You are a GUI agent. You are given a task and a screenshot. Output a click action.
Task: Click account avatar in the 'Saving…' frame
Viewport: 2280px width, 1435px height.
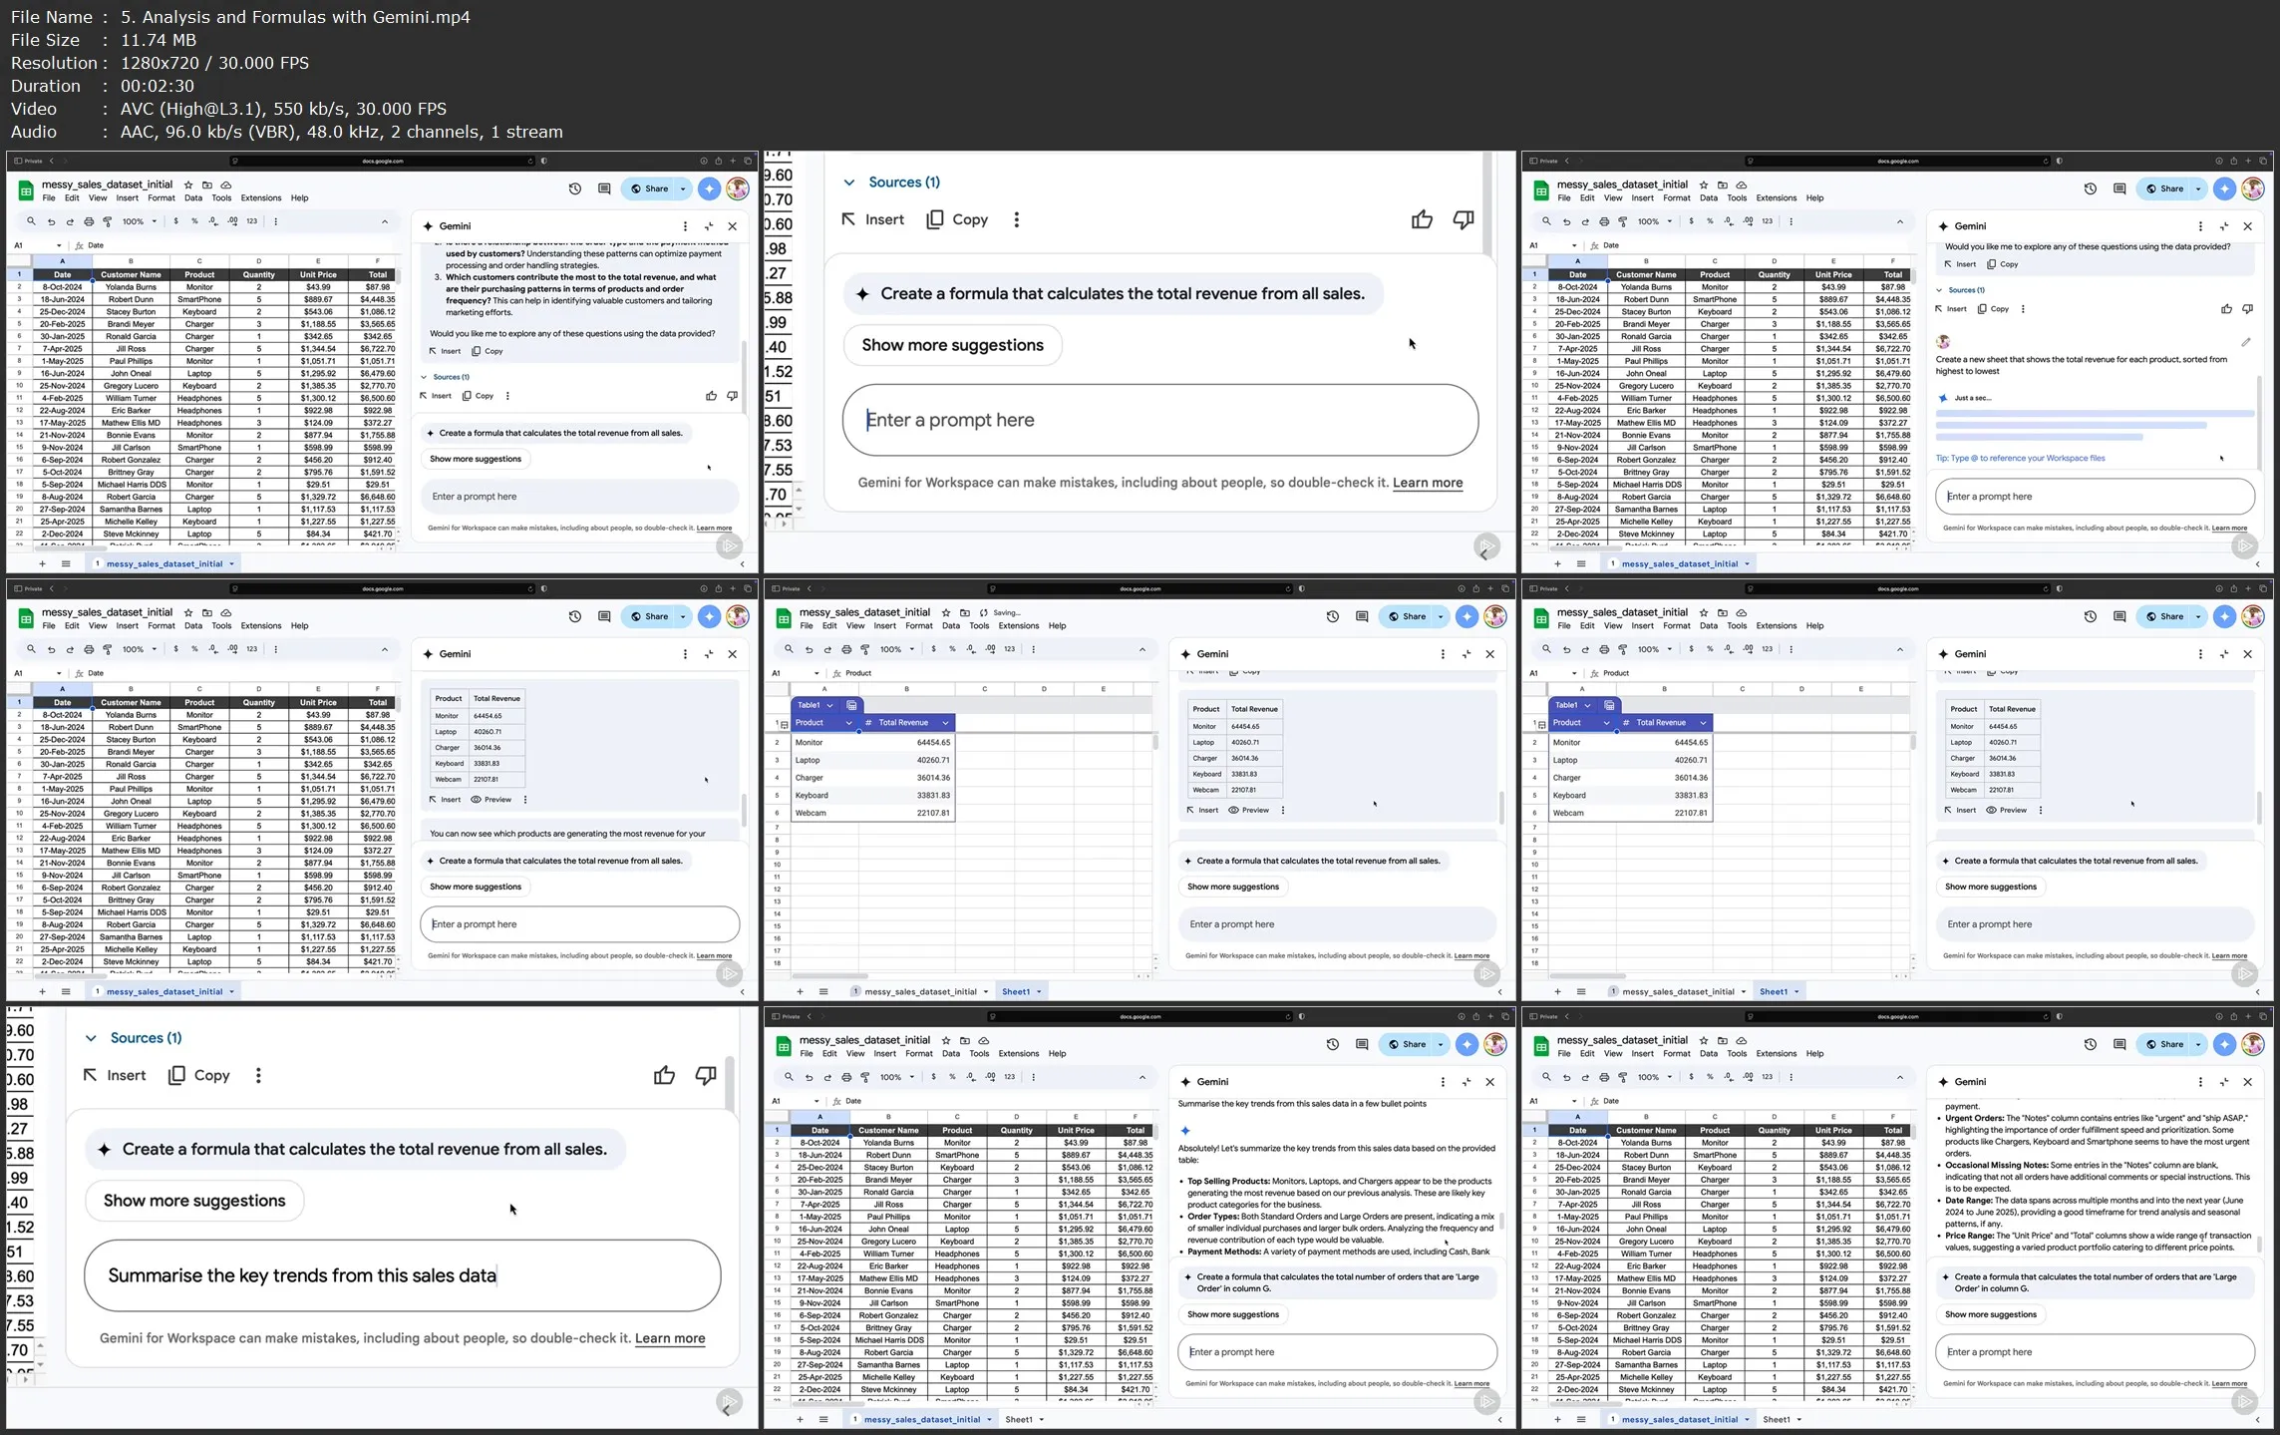[1495, 616]
